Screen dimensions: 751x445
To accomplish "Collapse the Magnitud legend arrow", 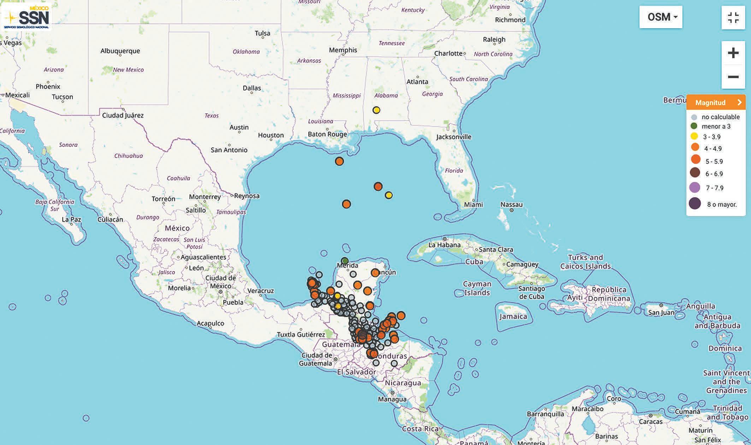I will click(739, 103).
